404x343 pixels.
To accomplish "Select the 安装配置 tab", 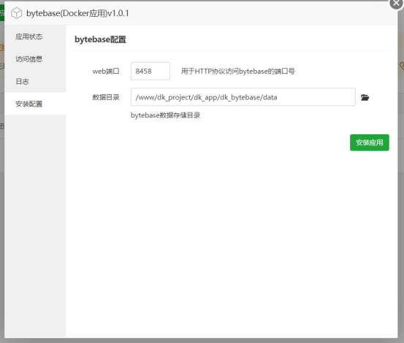I will [35, 104].
